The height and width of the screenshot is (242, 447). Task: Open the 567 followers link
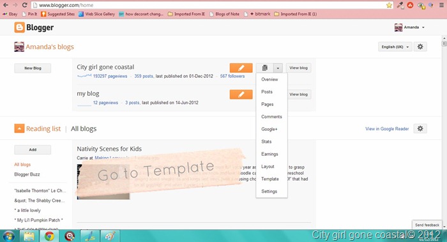coord(232,76)
